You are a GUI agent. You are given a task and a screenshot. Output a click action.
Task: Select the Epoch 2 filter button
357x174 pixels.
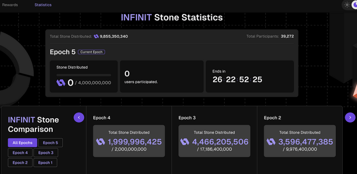[x=20, y=163]
